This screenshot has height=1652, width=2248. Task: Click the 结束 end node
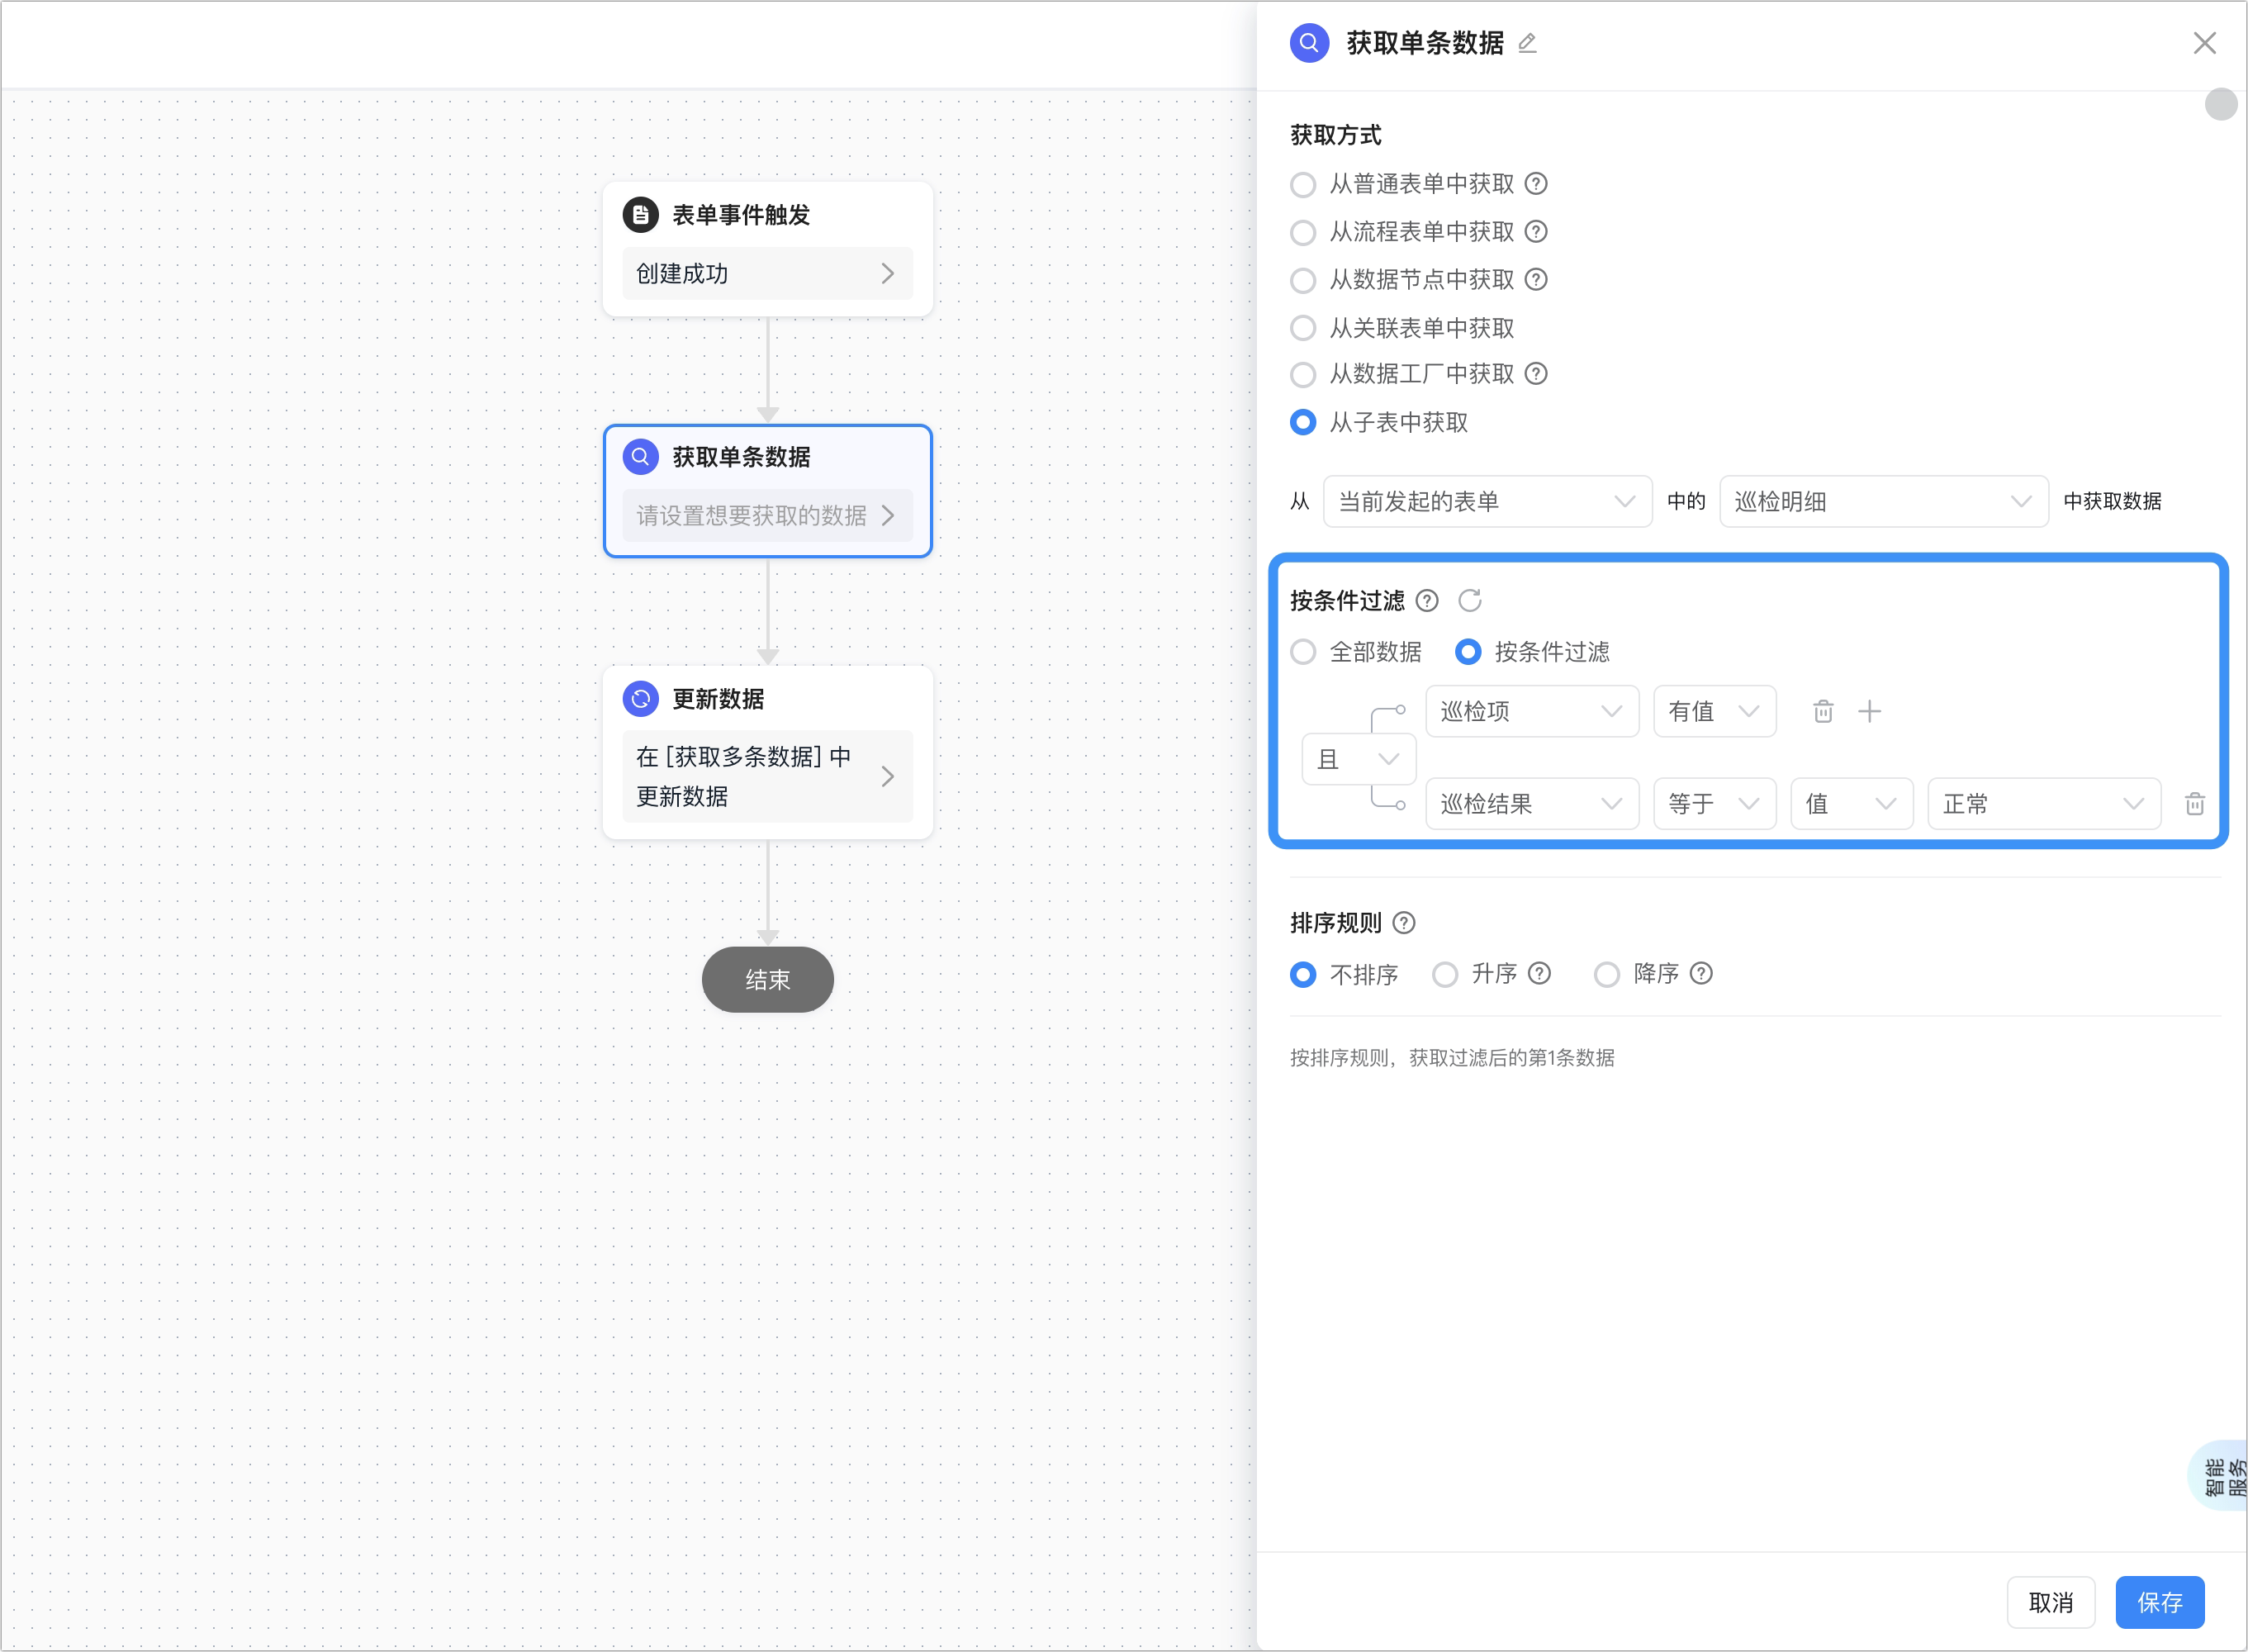click(768, 980)
